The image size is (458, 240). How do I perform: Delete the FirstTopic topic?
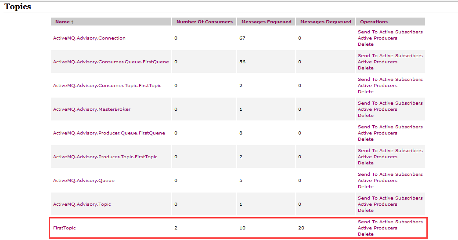366,234
